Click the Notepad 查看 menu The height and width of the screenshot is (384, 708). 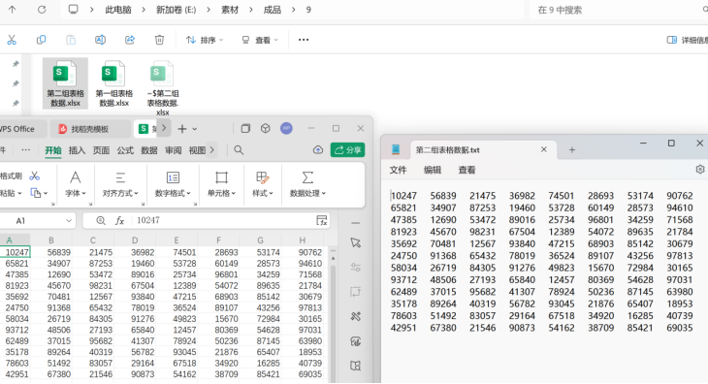(x=467, y=170)
